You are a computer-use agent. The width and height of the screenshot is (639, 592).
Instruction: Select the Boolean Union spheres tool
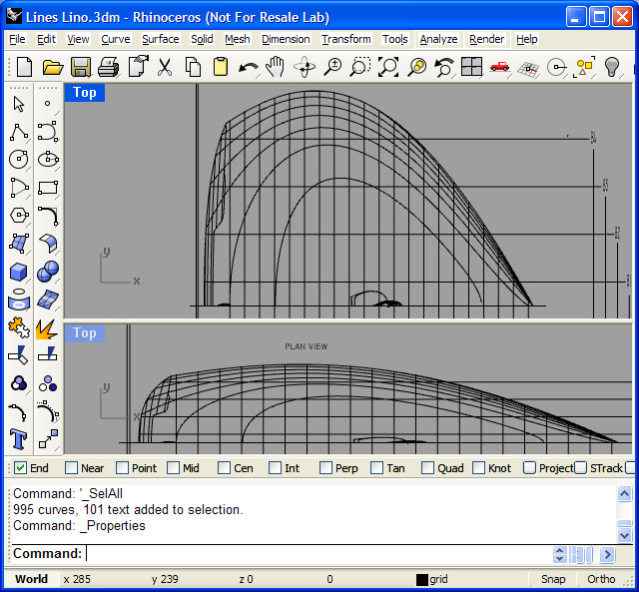pos(48,272)
